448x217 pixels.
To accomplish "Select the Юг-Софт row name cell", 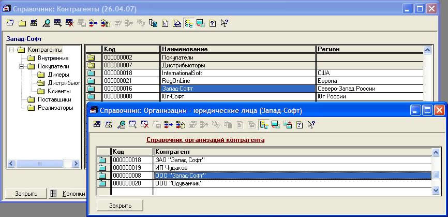I will 238,96.
